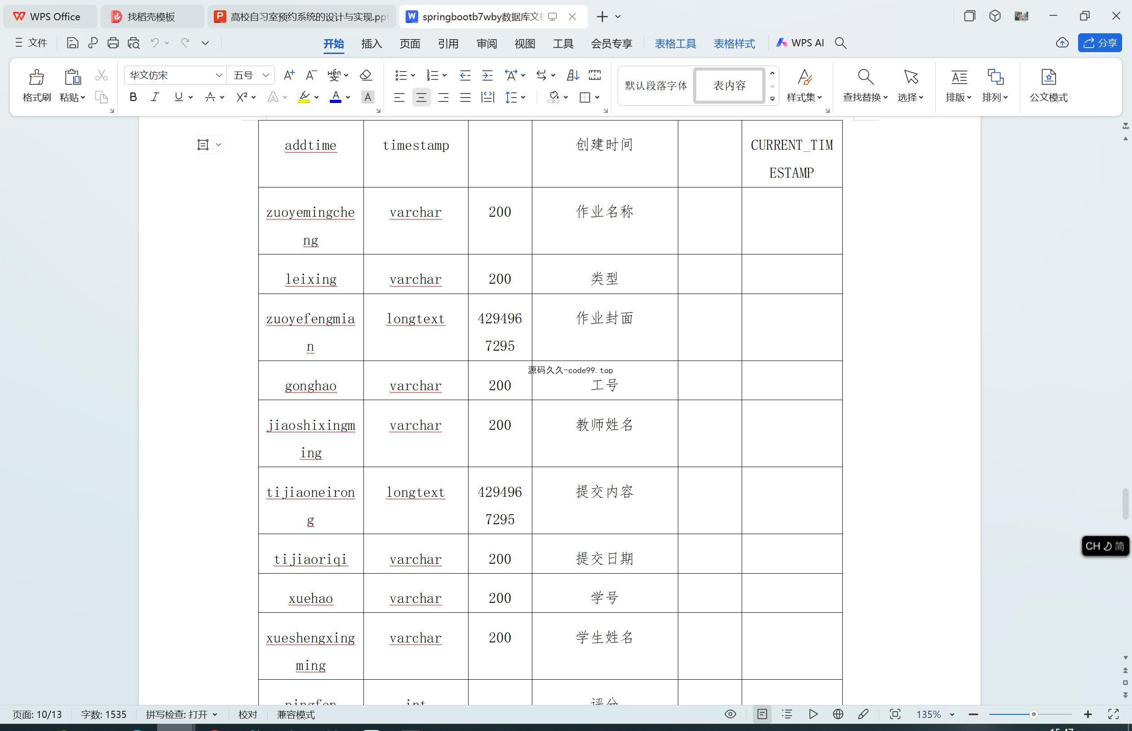Click the Paste (粘贴) clipboard icon
The image size is (1132, 731).
point(72,77)
